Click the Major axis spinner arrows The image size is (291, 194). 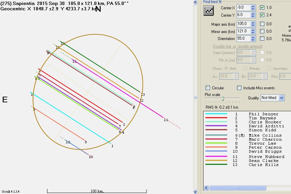pyautogui.click(x=253, y=24)
